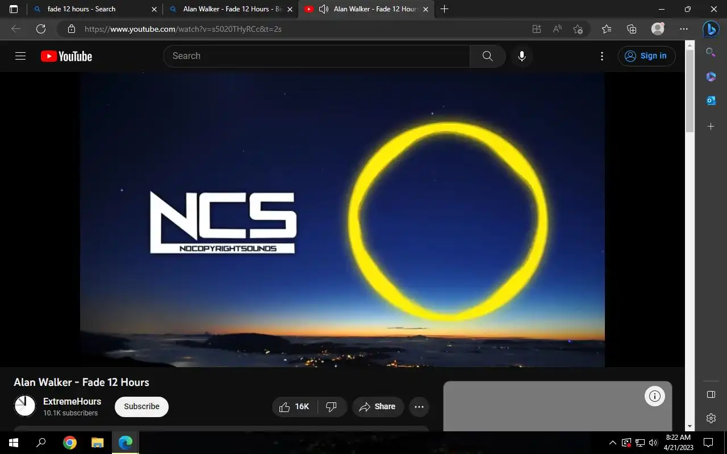Screen dimensions: 727x454
Task: Open a new browser tab
Action: point(444,9)
